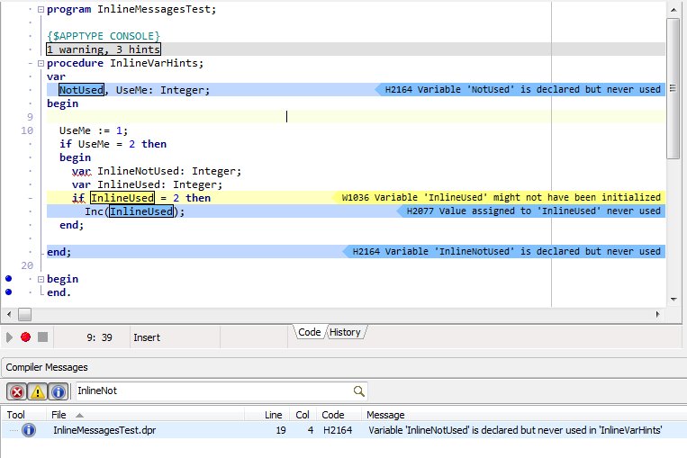Click the magnifier search icon in filter box
Viewport: 687px width, 458px height.
point(359,391)
